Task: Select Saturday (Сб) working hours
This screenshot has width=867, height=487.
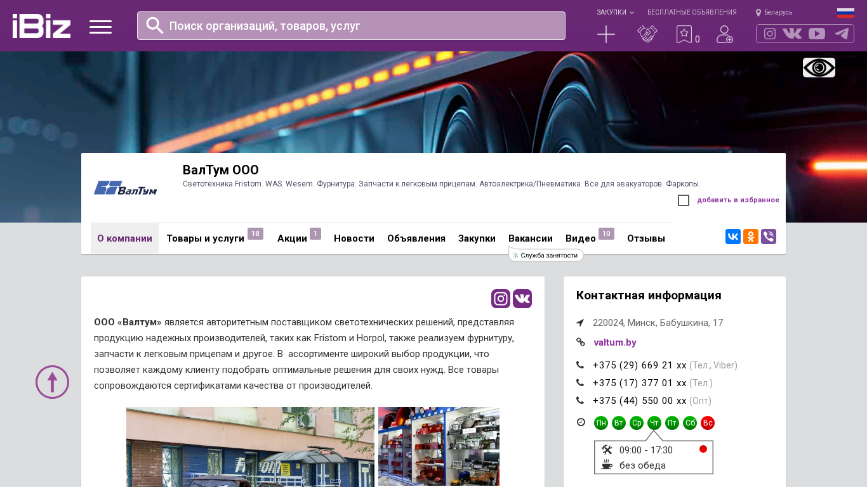Action: click(690, 423)
